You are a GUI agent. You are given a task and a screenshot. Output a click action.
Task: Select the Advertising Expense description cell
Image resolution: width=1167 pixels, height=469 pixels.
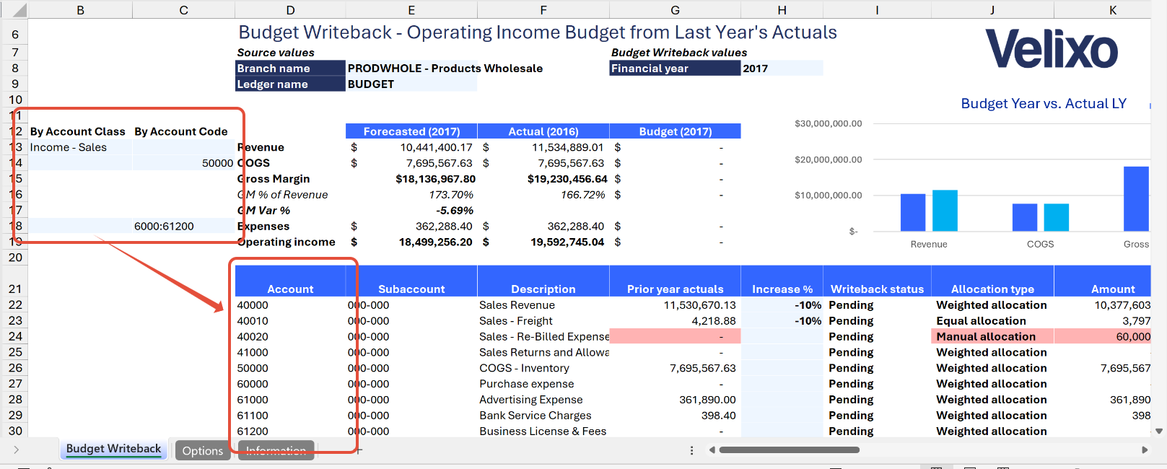(543, 399)
